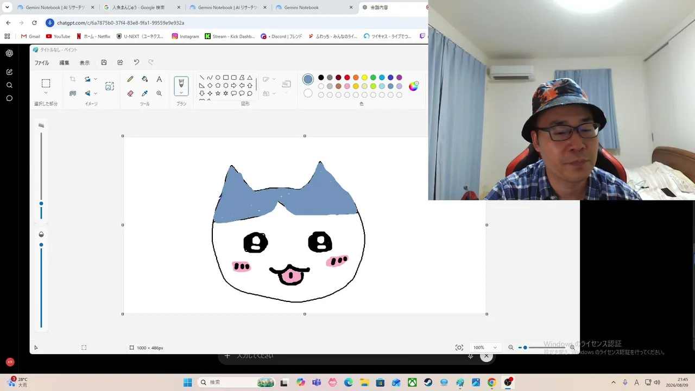Viewport: 695px width, 391px height.
Task: Open the 100% zoom level dropdown
Action: click(x=484, y=348)
